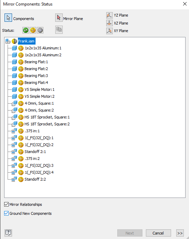Select Bearing Flat:2 in the tree
This screenshot has width=189, height=239.
click(36, 69)
